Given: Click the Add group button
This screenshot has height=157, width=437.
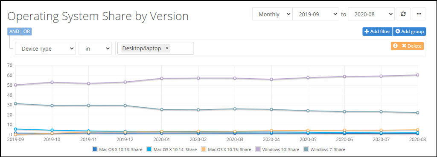Looking at the screenshot, I should [x=409, y=31].
